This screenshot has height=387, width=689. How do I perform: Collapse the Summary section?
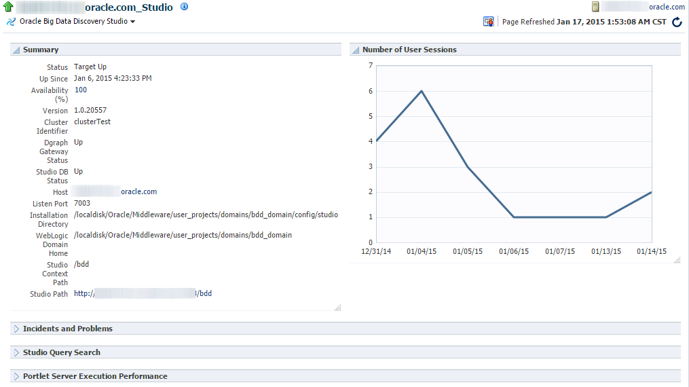pyautogui.click(x=16, y=50)
